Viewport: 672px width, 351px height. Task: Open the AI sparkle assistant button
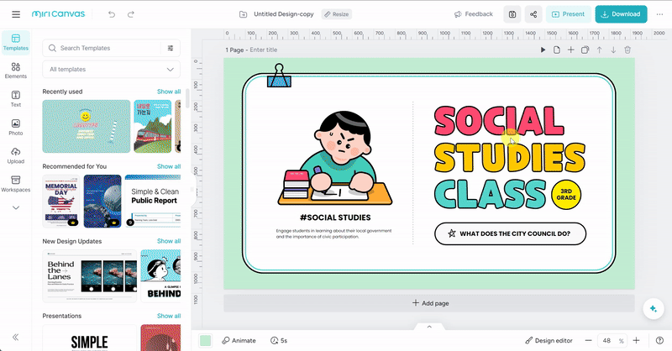(652, 309)
